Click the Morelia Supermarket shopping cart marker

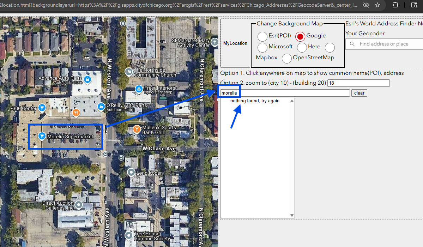coord(42,136)
